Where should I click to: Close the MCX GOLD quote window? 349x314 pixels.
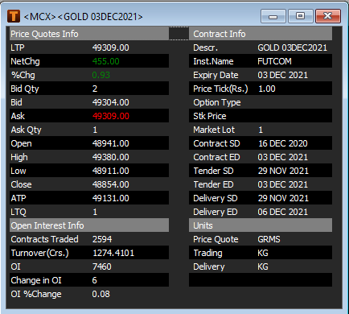tap(328, 16)
